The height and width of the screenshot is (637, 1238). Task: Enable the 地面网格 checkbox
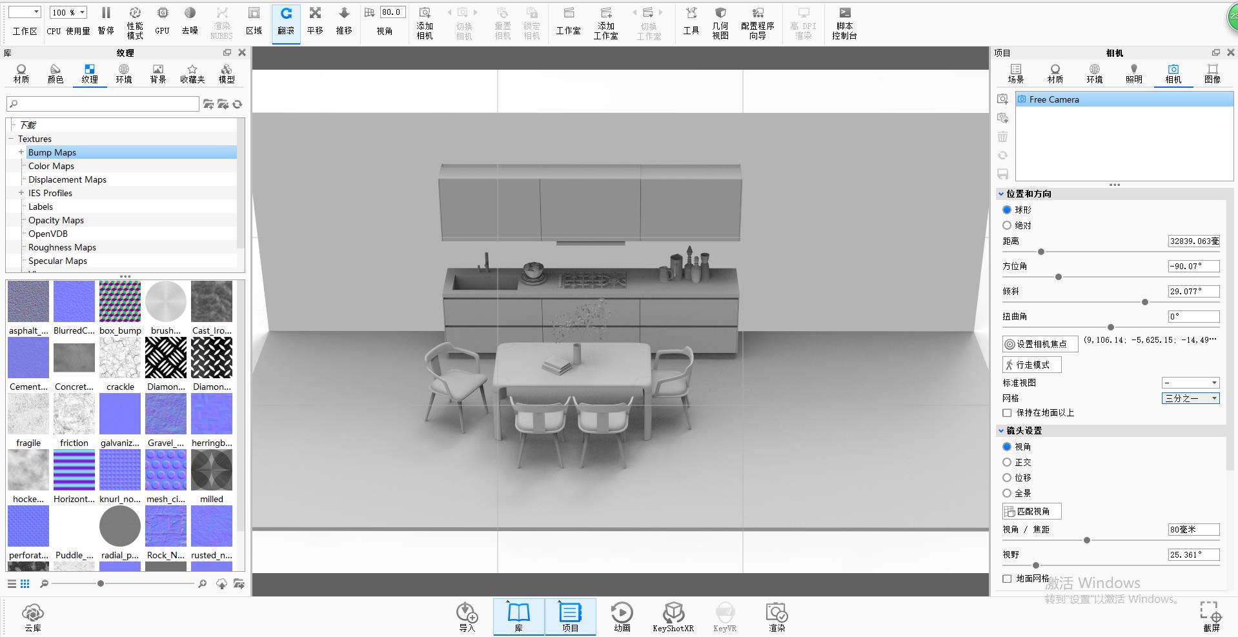(1006, 579)
